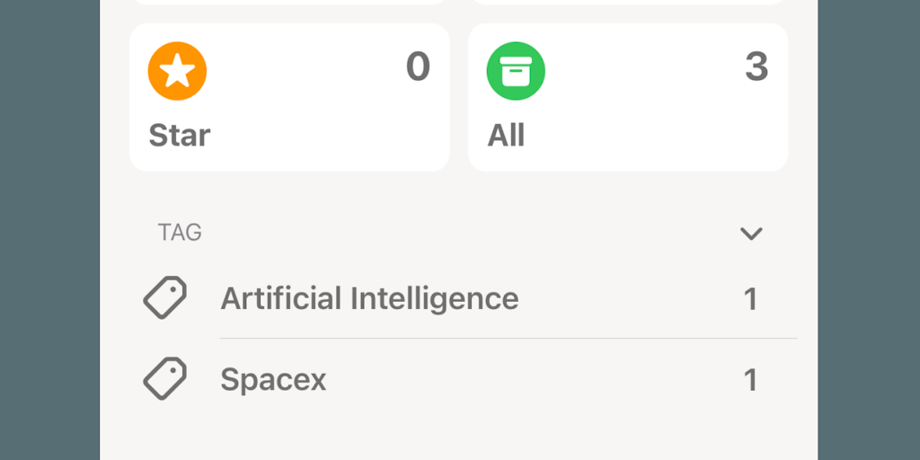Click the blank space inside the Star card

click(305, 108)
